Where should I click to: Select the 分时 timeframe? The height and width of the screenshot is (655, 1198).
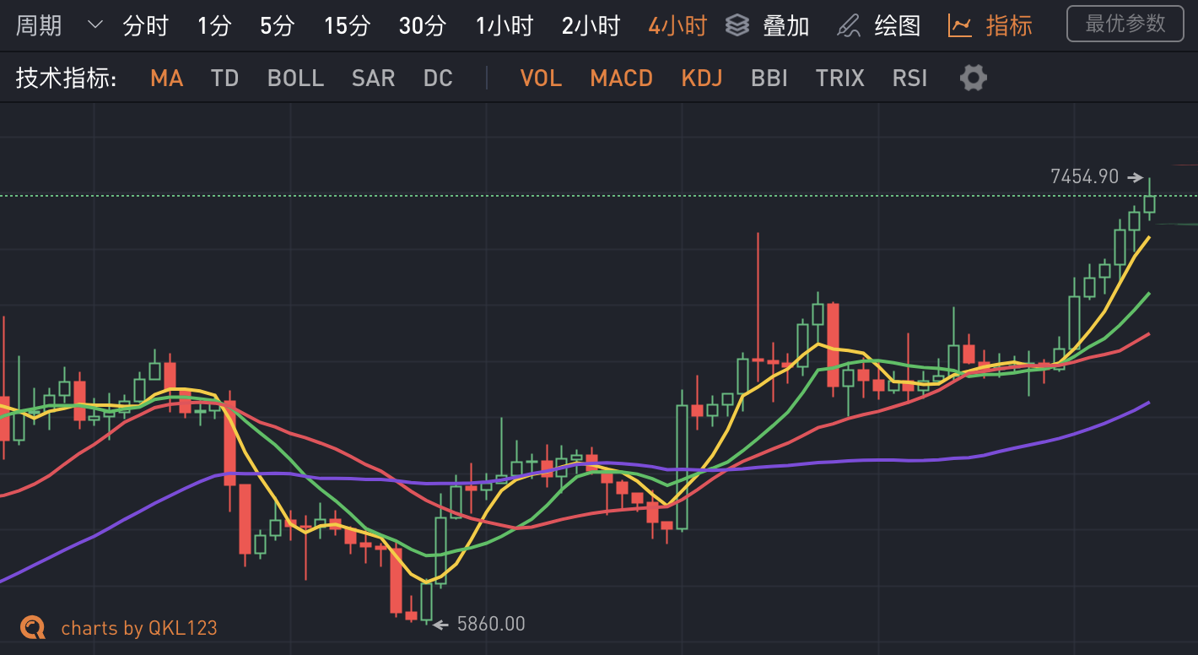146,25
